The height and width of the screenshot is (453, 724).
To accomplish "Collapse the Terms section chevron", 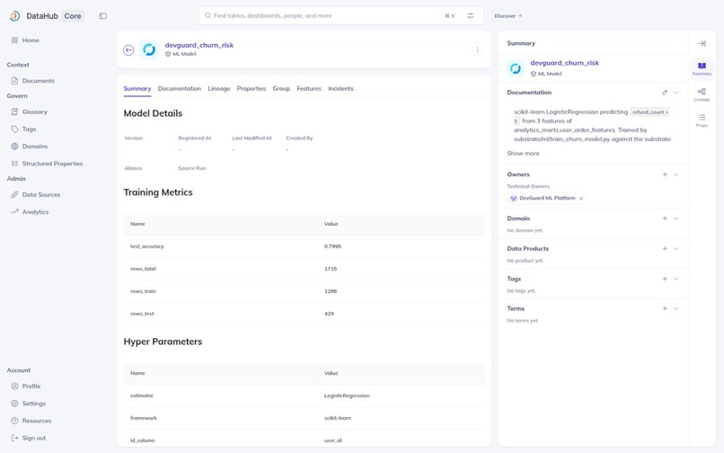I will [x=676, y=308].
